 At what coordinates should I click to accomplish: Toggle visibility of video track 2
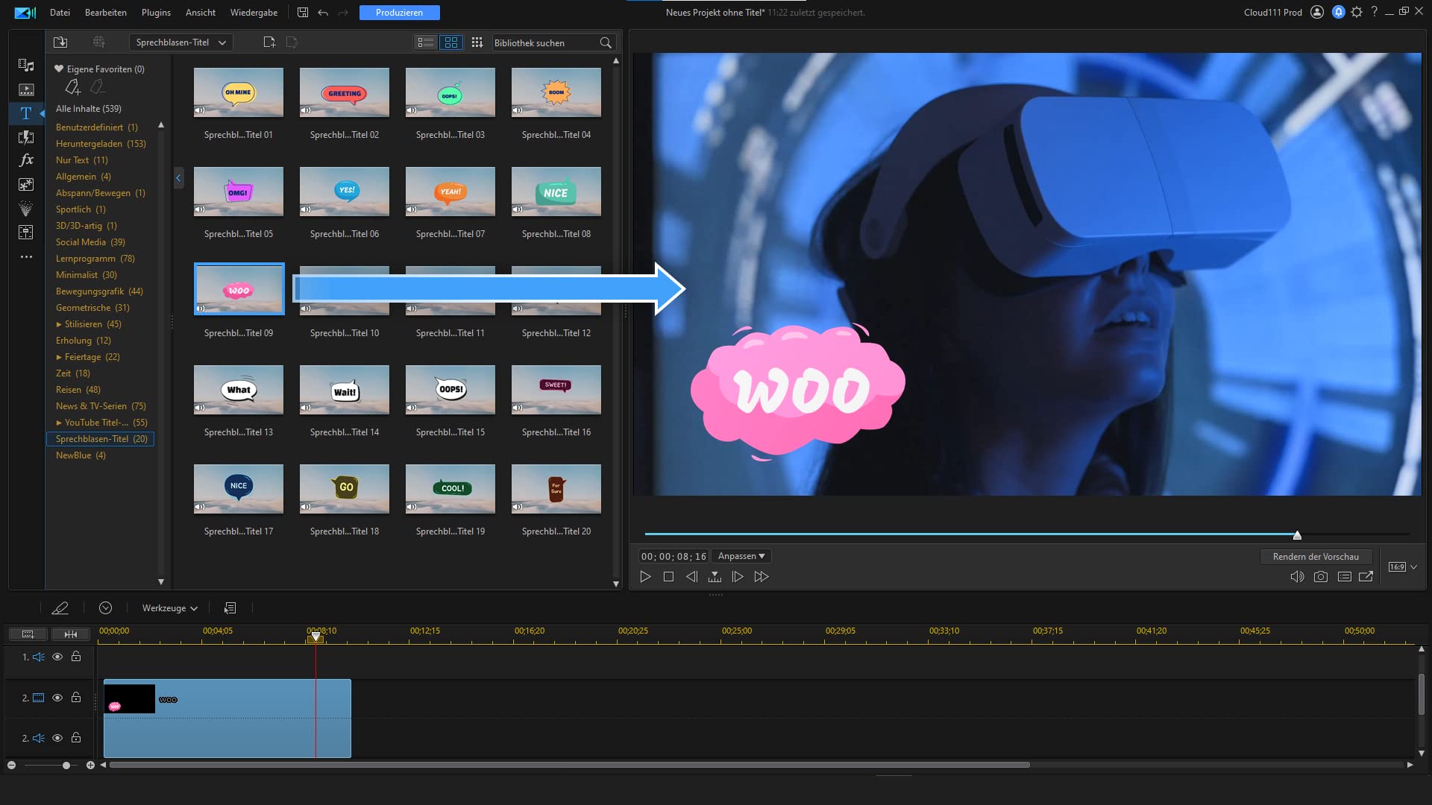tap(57, 698)
